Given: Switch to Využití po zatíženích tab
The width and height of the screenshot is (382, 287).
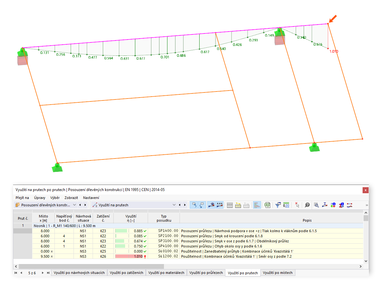Looking at the screenshot, I should click(127, 273).
